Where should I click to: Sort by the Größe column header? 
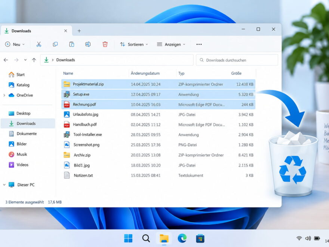tap(236, 73)
